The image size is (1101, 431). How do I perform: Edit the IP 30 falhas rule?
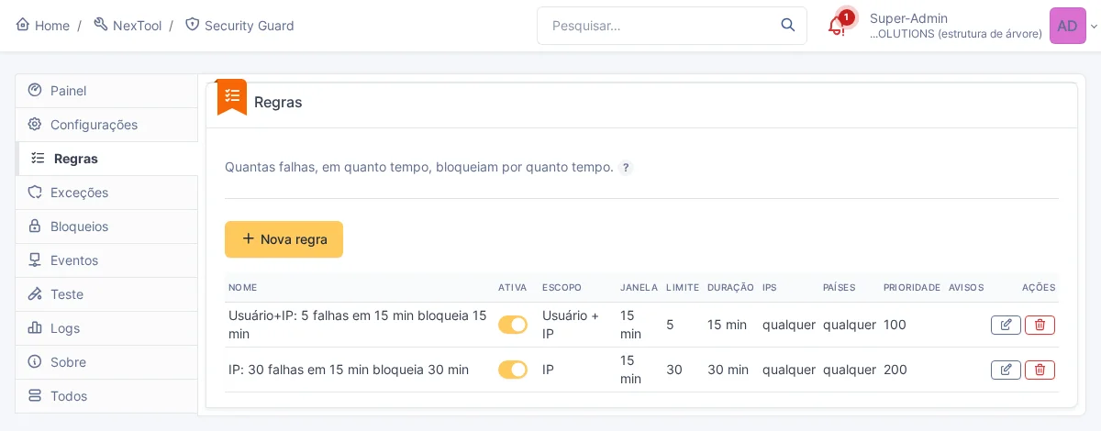coord(1006,370)
